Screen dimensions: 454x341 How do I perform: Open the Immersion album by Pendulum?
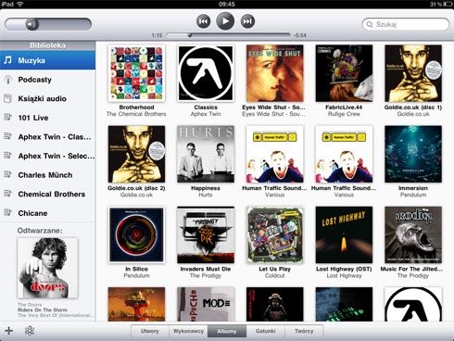click(413, 154)
